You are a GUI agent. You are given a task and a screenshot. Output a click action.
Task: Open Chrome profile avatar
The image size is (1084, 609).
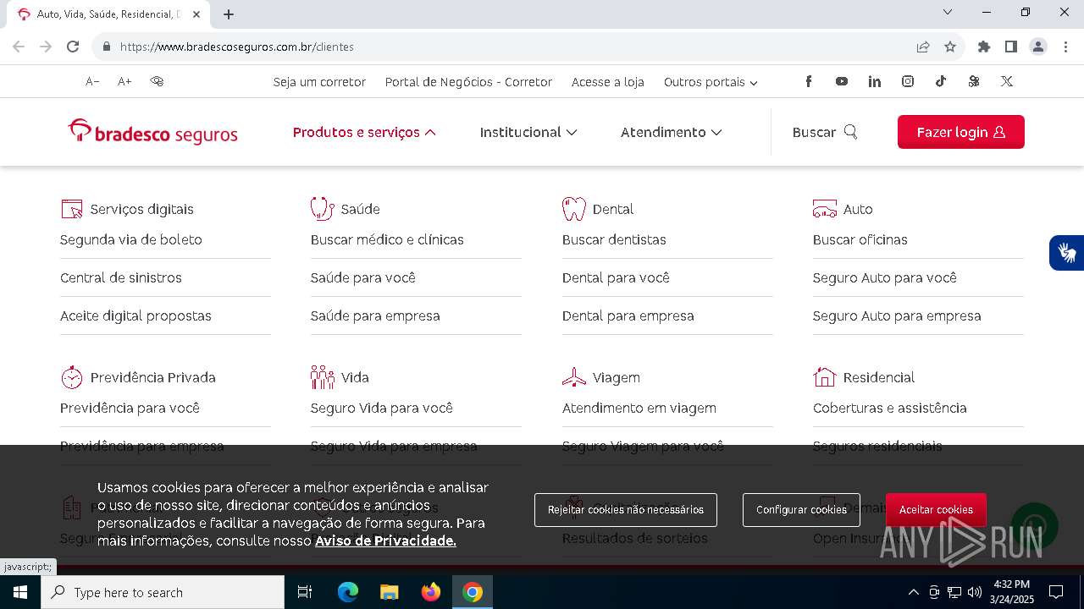1038,47
